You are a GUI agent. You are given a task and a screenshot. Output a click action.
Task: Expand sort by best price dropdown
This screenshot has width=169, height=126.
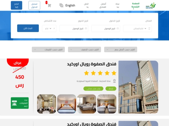pos(120,49)
